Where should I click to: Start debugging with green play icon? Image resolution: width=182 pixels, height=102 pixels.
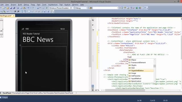[x=47, y=8]
